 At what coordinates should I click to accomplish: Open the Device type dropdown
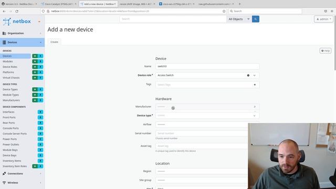click(207, 115)
